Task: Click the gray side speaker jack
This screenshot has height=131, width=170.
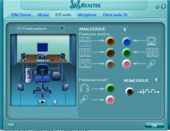Action: pos(110,64)
